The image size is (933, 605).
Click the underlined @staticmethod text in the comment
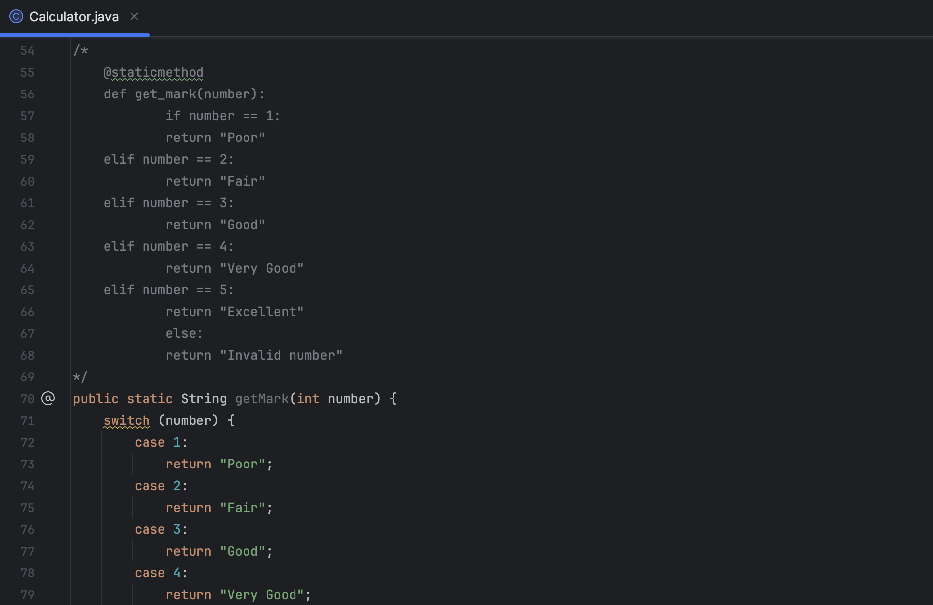153,72
